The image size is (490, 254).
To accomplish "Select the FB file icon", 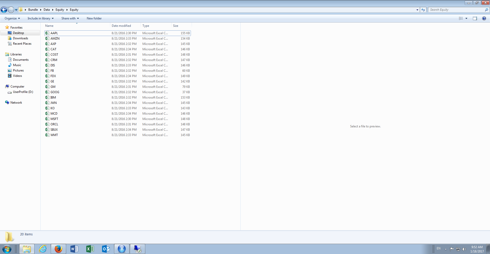I will coord(47,70).
